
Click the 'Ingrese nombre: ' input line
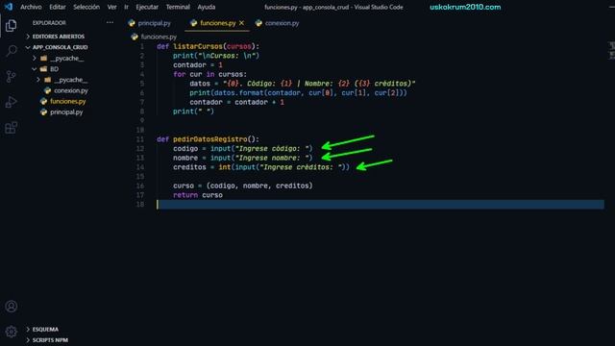click(x=243, y=158)
